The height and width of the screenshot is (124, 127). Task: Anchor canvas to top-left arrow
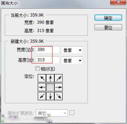point(42,78)
